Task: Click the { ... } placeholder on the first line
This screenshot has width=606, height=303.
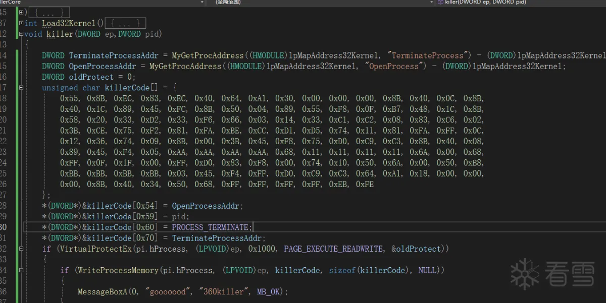Action: pyautogui.click(x=50, y=12)
